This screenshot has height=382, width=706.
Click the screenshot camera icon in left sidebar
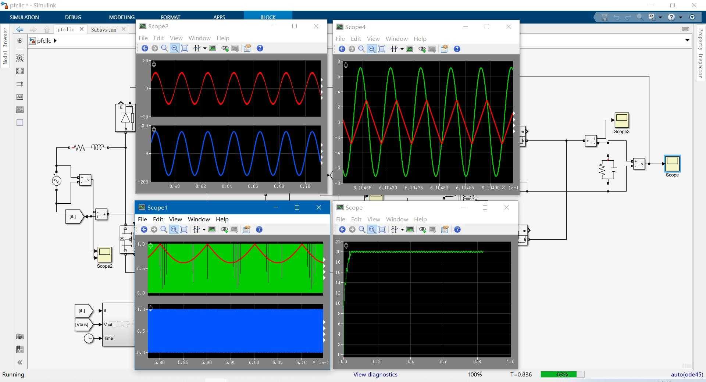point(19,336)
